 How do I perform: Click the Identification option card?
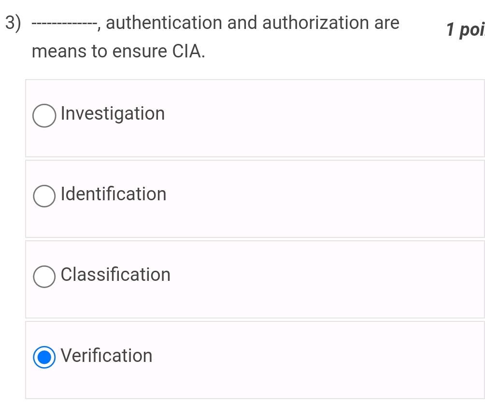[255, 198]
